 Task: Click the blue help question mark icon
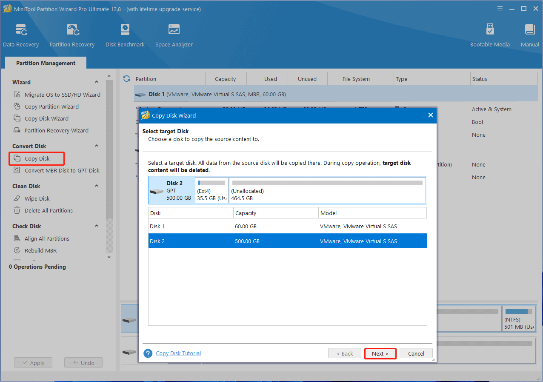(148, 353)
